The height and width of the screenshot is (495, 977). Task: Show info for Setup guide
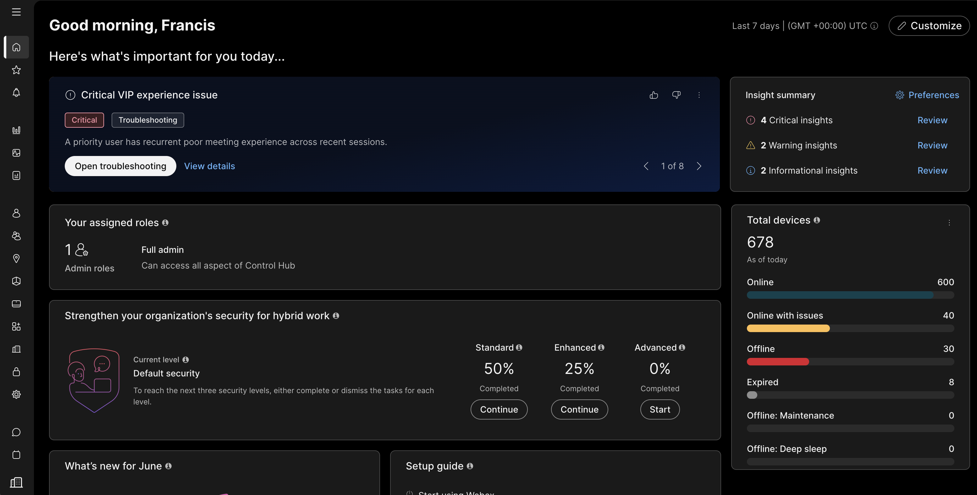click(470, 466)
